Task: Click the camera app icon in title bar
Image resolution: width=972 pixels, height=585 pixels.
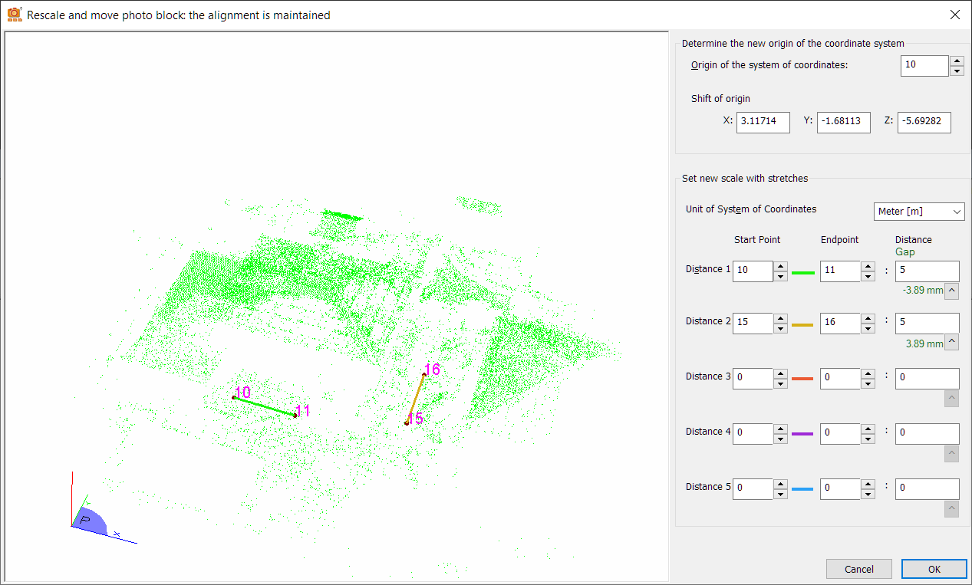Action: (14, 15)
